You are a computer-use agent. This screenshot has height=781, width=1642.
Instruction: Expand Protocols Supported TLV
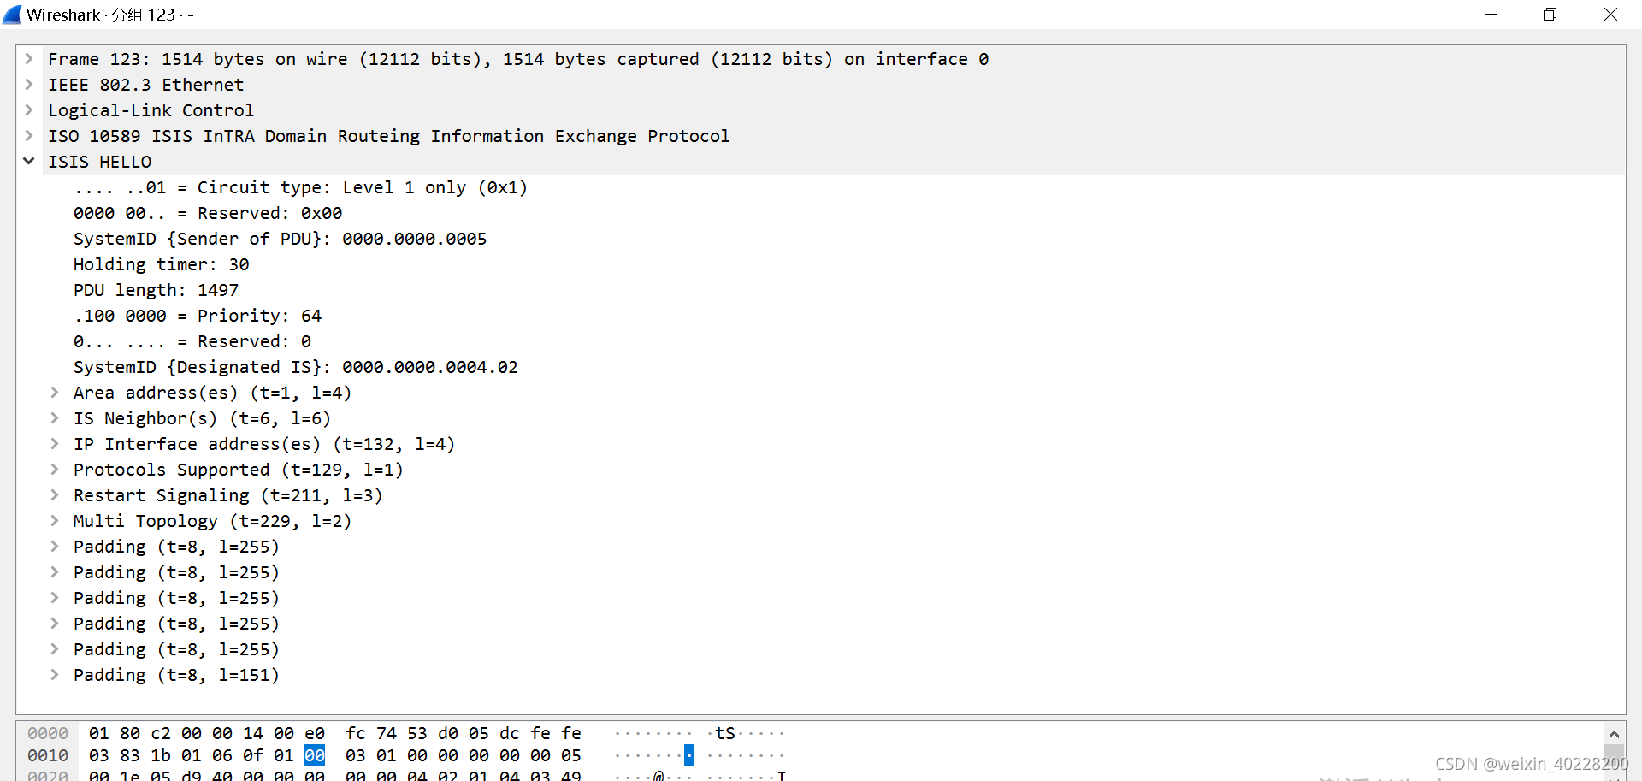55,470
